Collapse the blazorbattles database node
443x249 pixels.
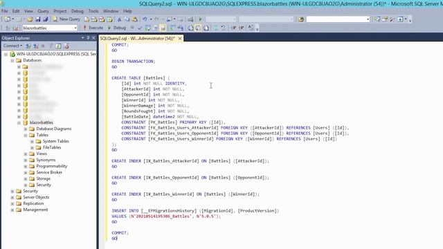[19, 122]
